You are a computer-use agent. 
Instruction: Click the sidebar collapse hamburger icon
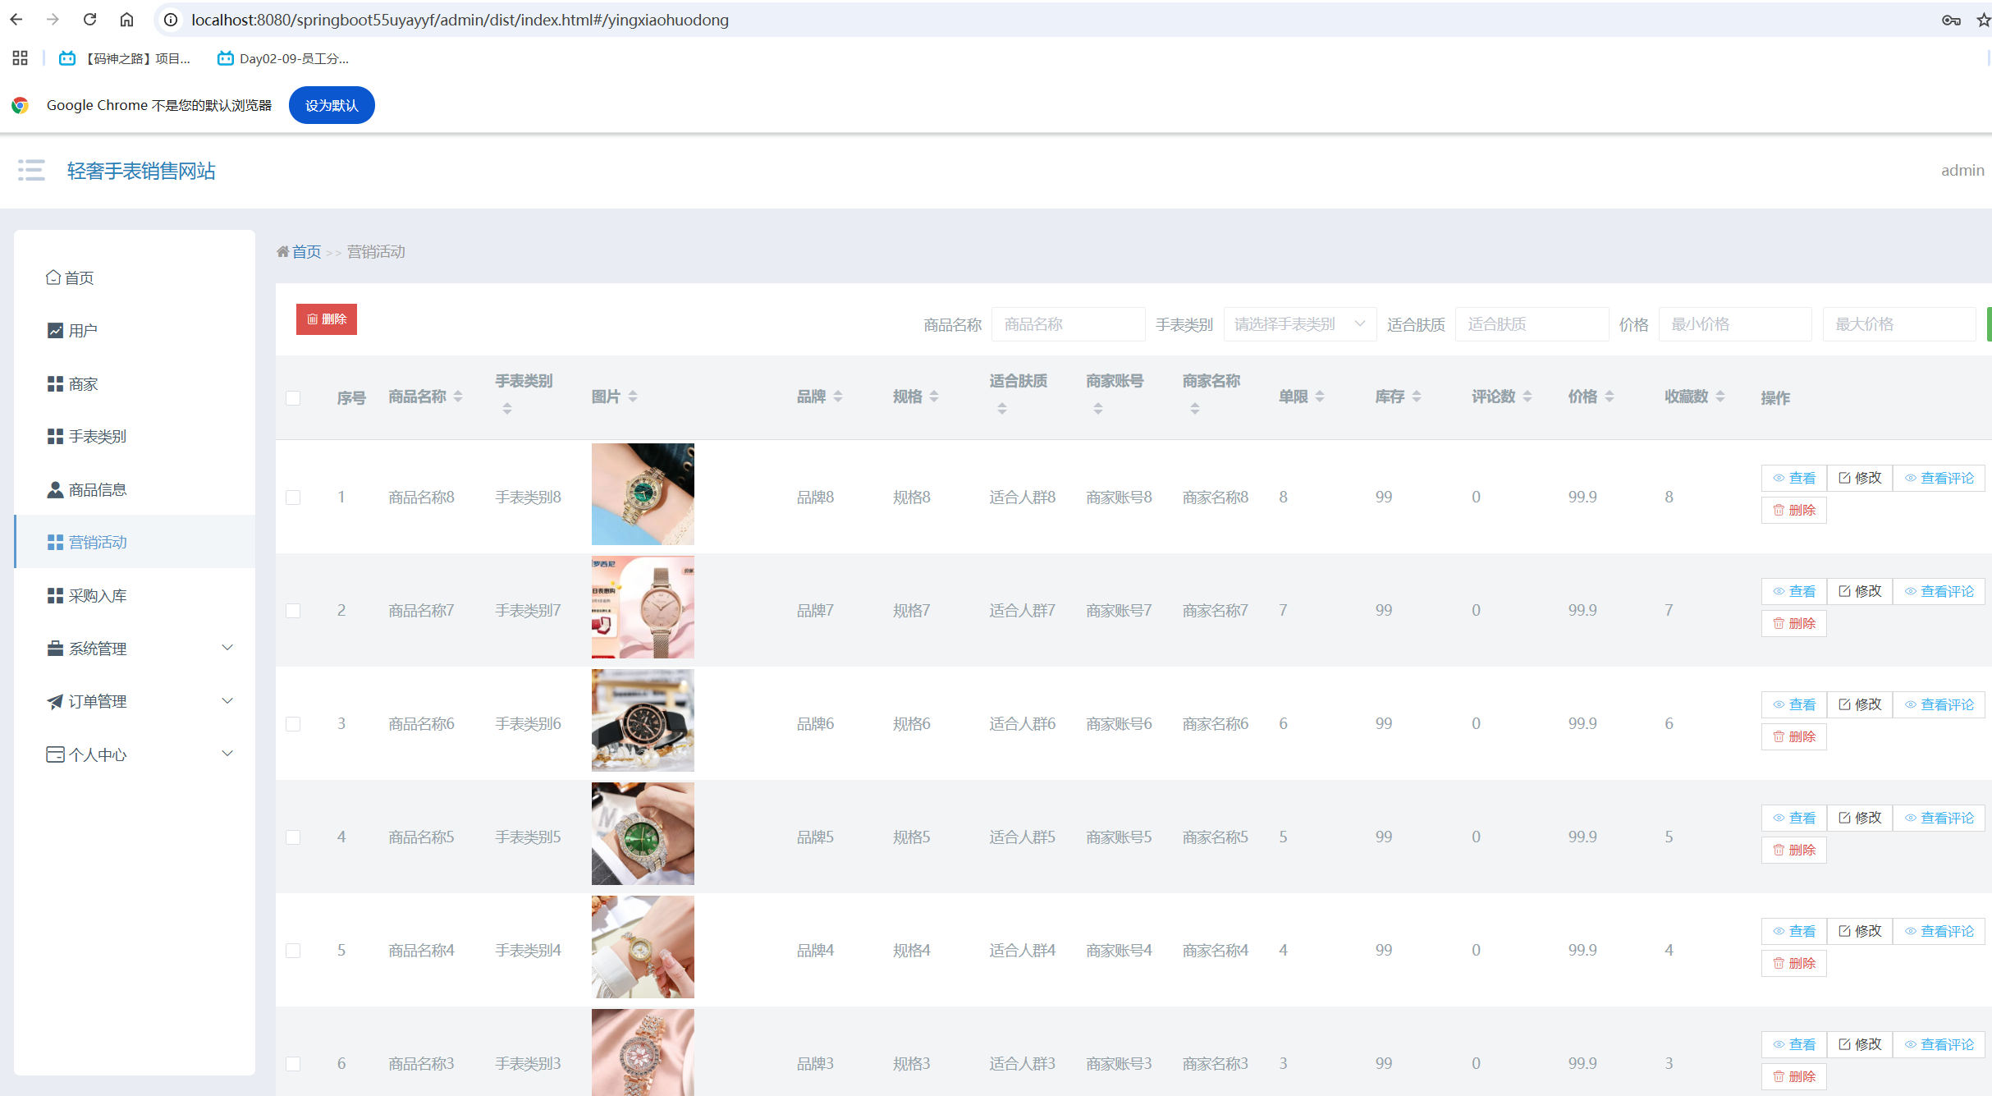point(31,170)
